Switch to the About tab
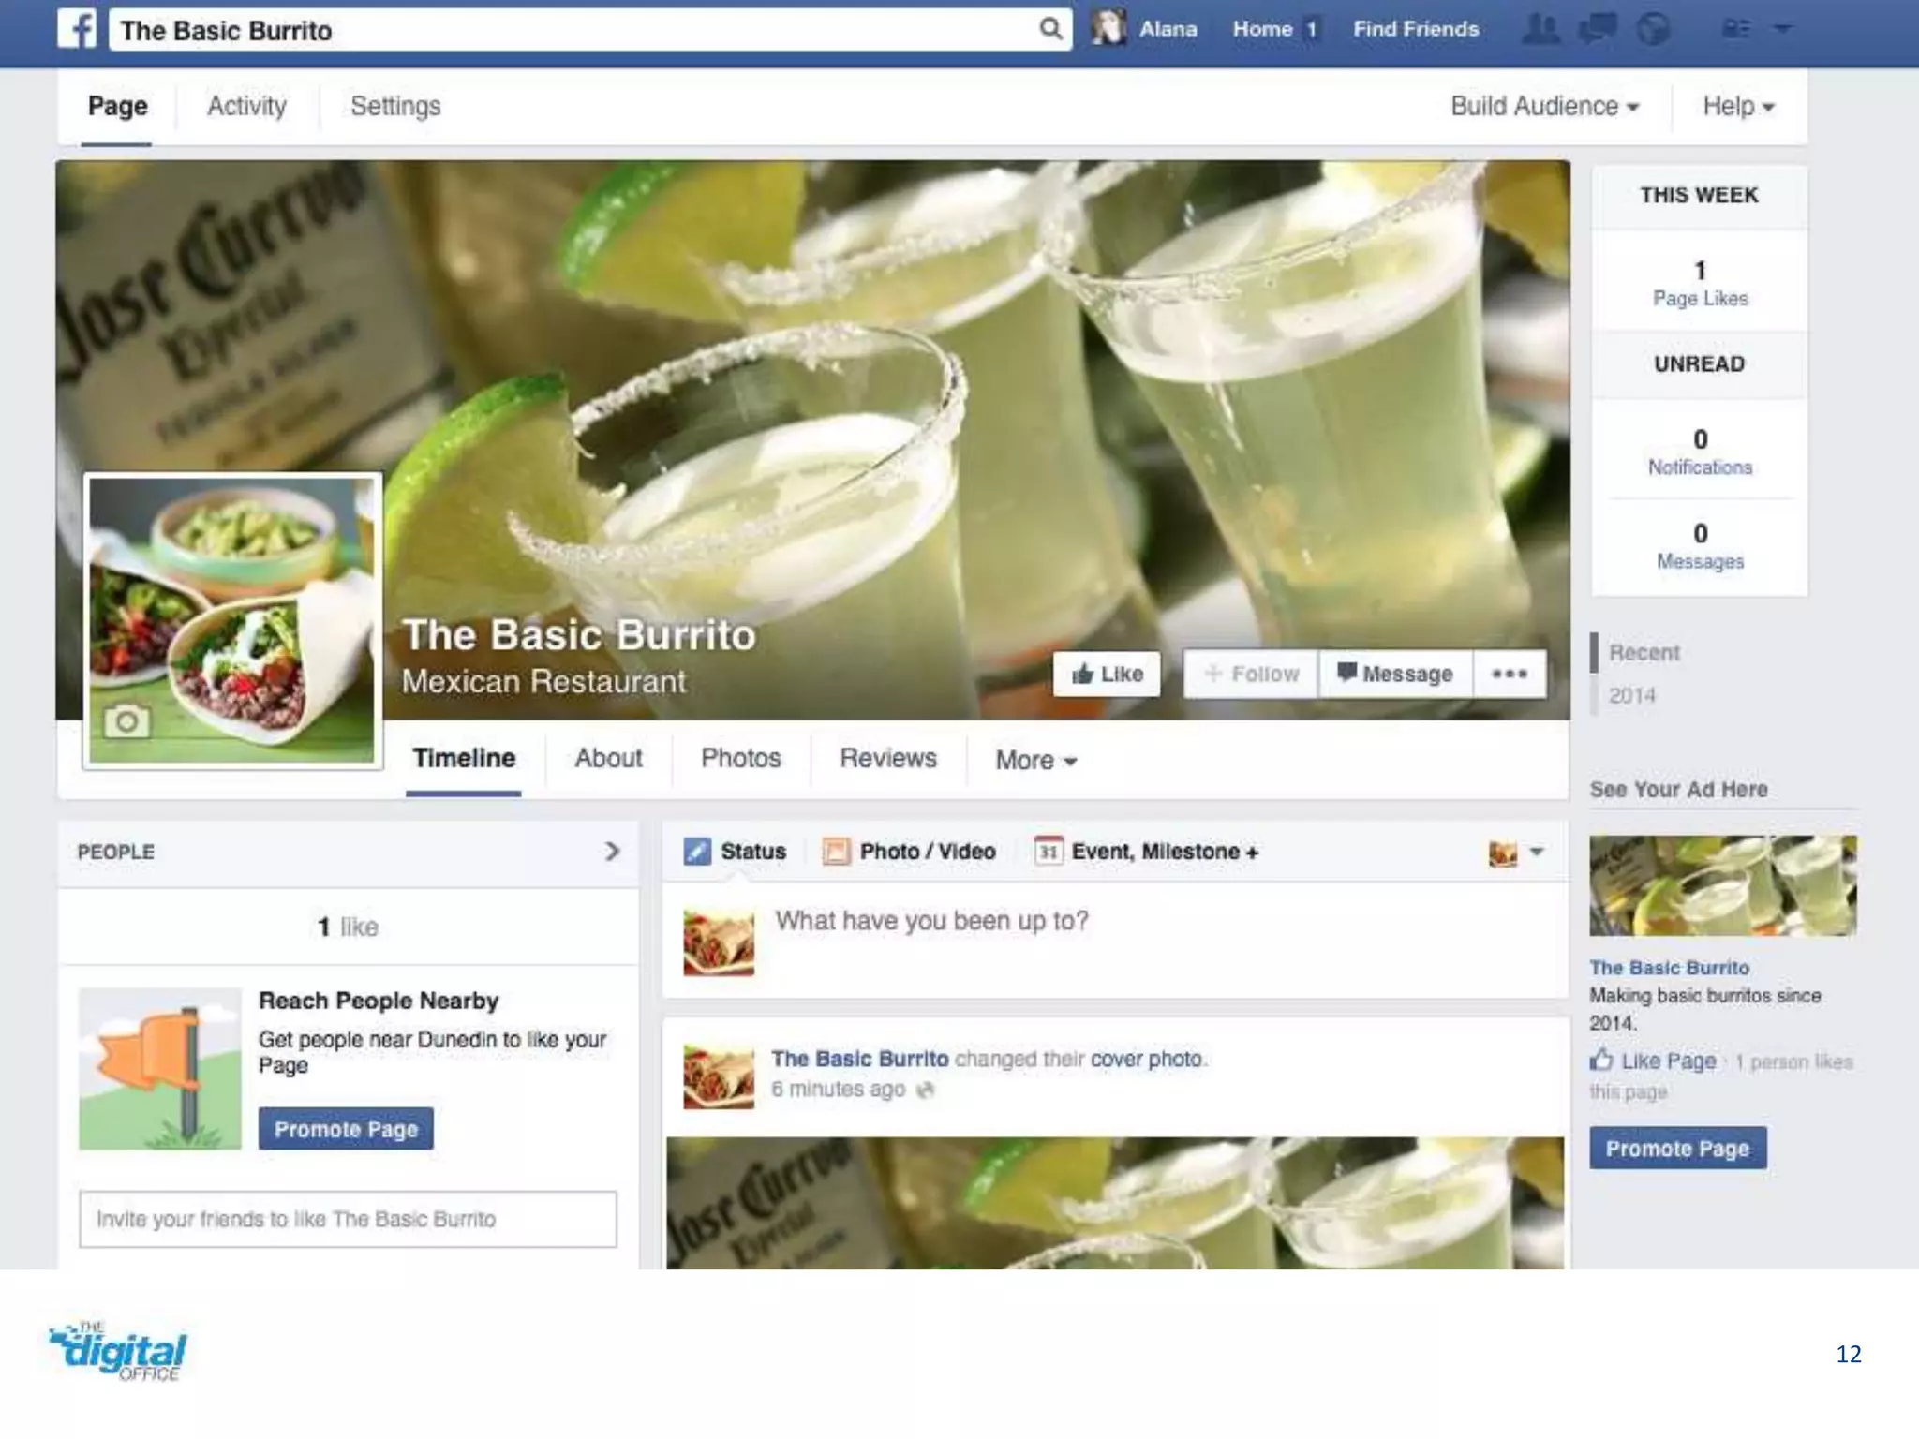Screen dimensions: 1919x1439 [608, 758]
